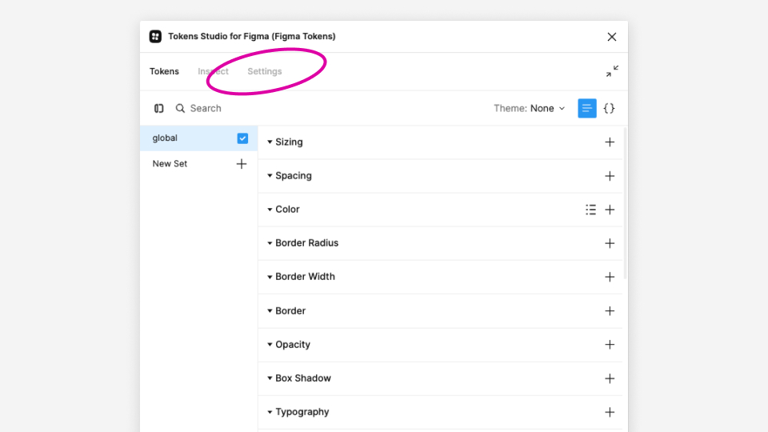Open the Inspect tab
This screenshot has height=432, width=768.
tap(213, 71)
